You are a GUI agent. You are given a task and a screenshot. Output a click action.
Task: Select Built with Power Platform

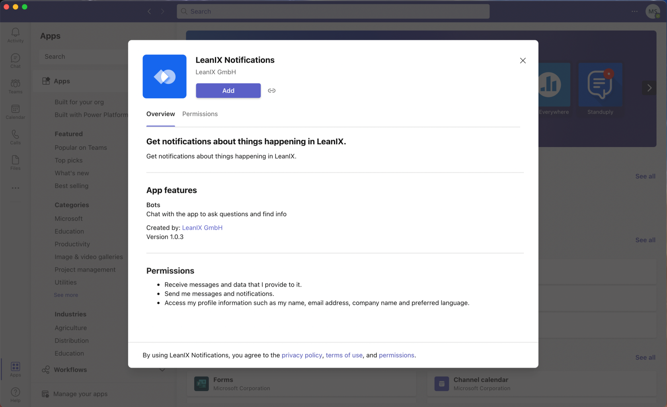(x=91, y=115)
